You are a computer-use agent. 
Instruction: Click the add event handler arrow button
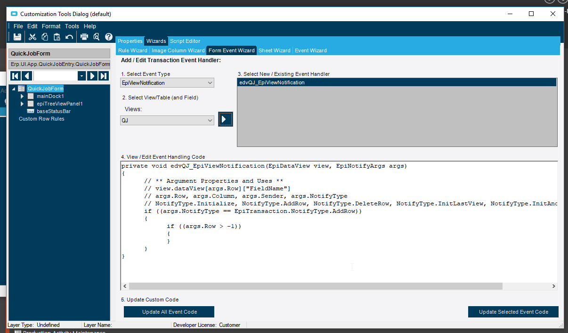(225, 119)
